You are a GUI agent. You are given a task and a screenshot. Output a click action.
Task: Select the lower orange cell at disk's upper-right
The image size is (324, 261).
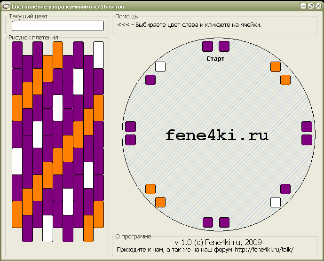[x=285, y=80]
